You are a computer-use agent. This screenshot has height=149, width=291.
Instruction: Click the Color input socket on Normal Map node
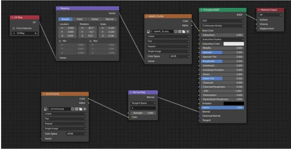pyautogui.click(x=128, y=117)
